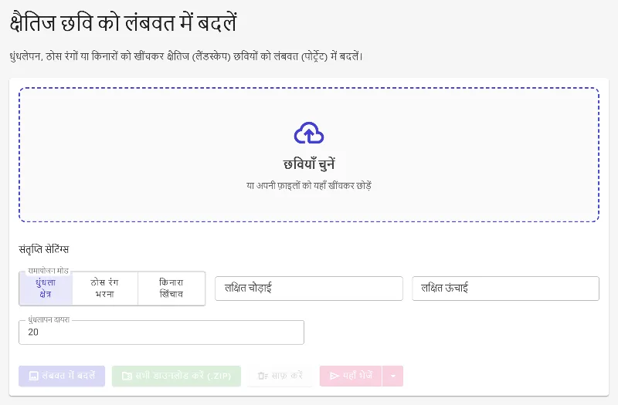Screen dimensions: 618x405
Task: Select the किनारा खिंचाव mode toggle
Action: (x=171, y=289)
